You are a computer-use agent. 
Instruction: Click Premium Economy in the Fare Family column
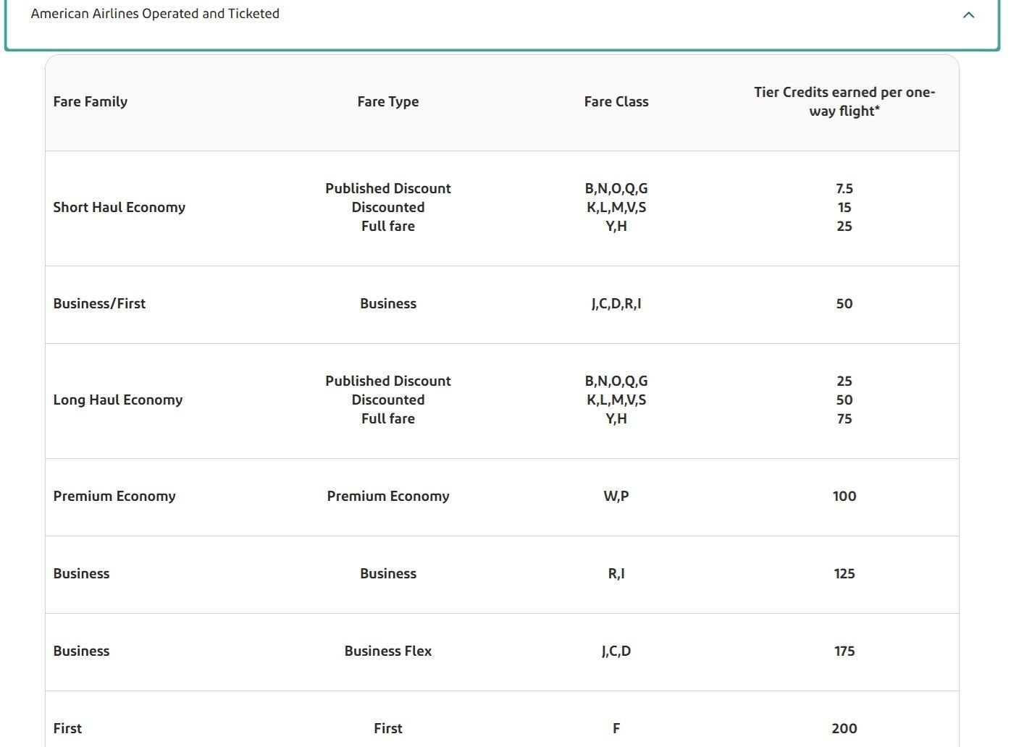[x=114, y=497]
